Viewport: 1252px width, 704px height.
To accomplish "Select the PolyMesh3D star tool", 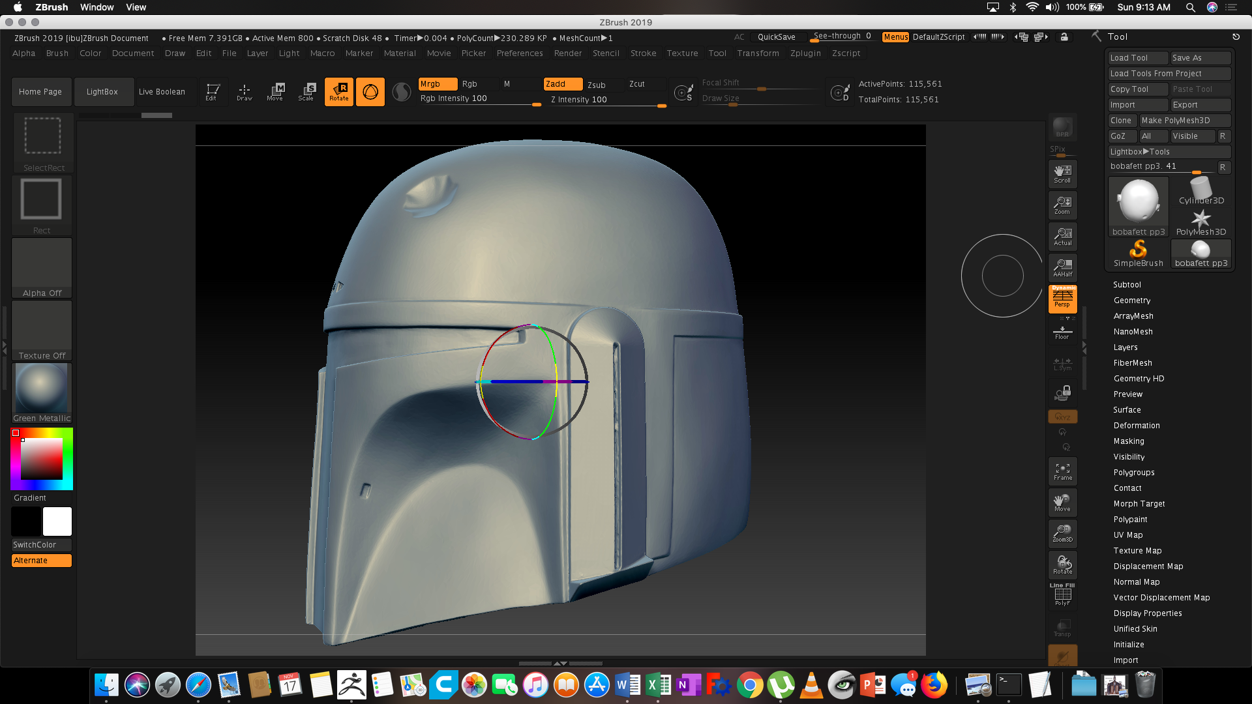I will coord(1201,222).
